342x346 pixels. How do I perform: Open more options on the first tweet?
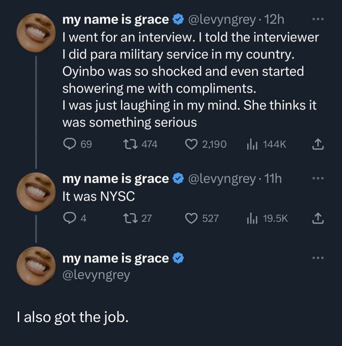[x=318, y=19]
